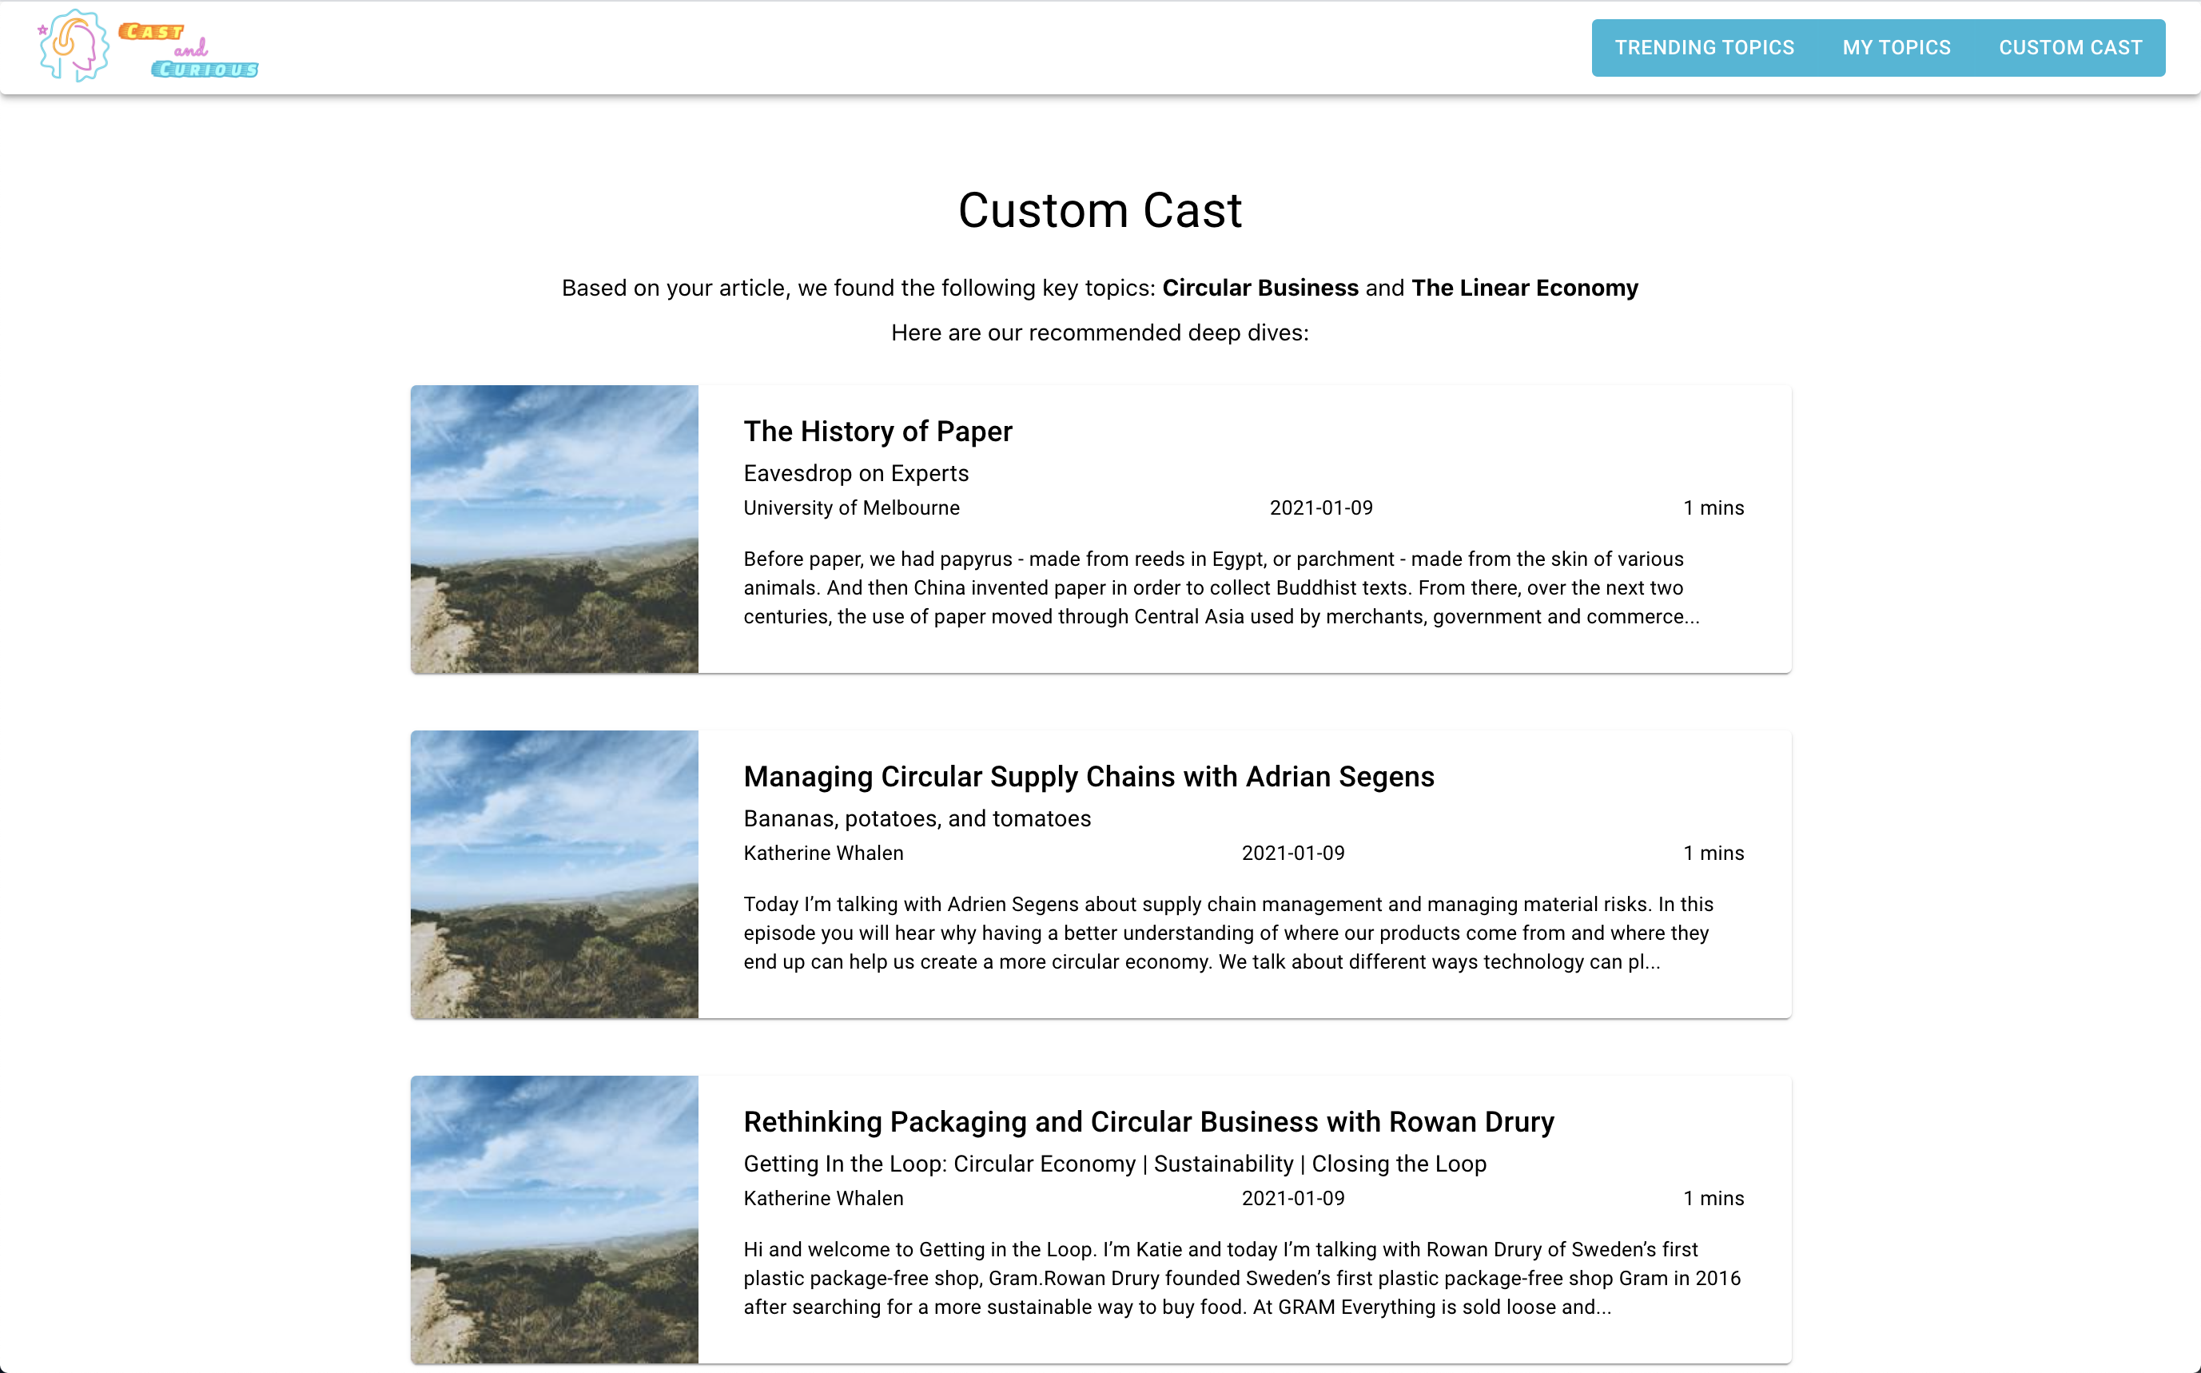Open Managing Circular Supply Chains with Adrian Segens
Screen dimensions: 2201x1373
[x=1088, y=776]
